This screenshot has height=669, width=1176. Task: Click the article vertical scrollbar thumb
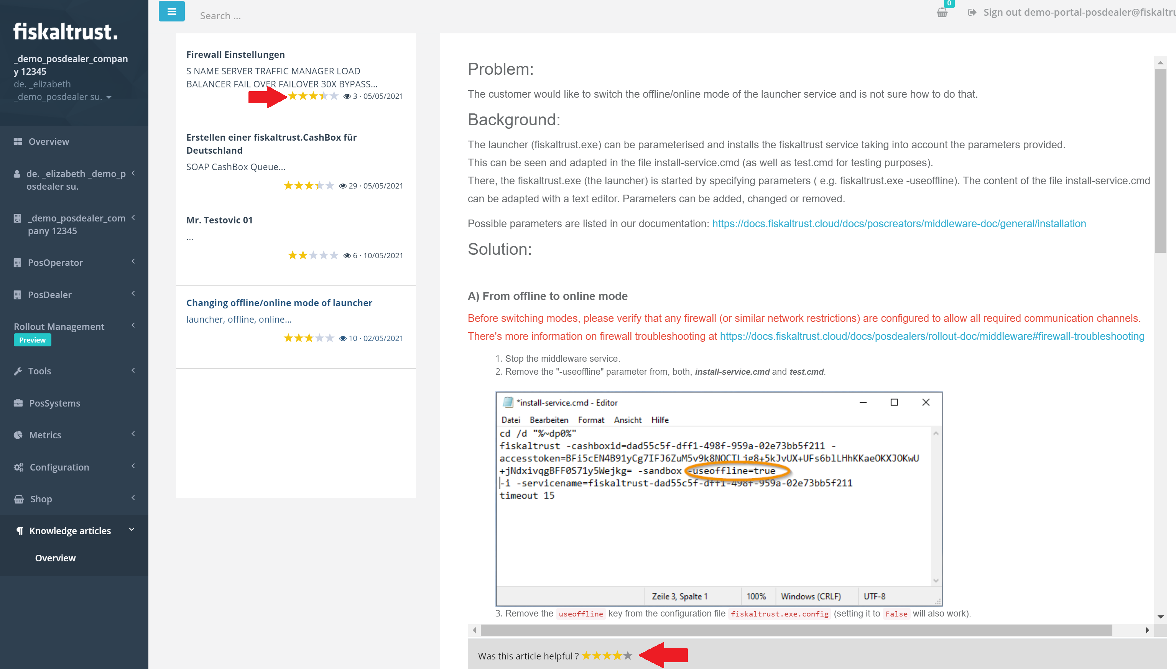1160,161
